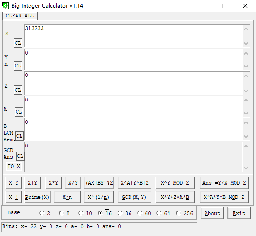
Task: Copy answer with TO X button
Action: 14,166
